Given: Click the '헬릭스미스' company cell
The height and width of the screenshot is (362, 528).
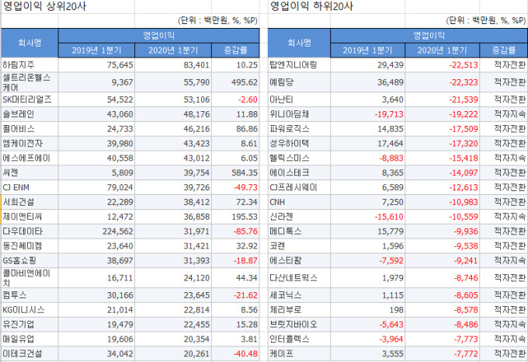Looking at the screenshot, I should coord(299,158).
